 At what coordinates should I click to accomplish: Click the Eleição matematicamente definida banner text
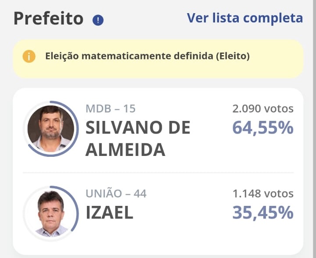tap(147, 57)
